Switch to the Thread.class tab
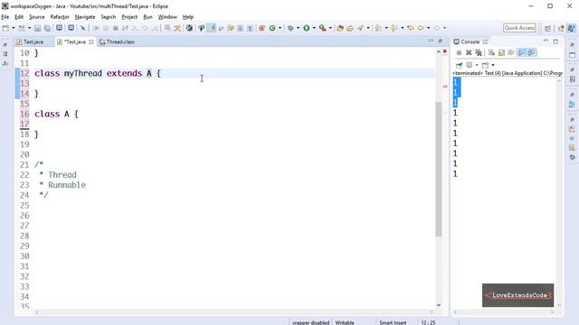Screen dimensions: 579x325 (117, 42)
